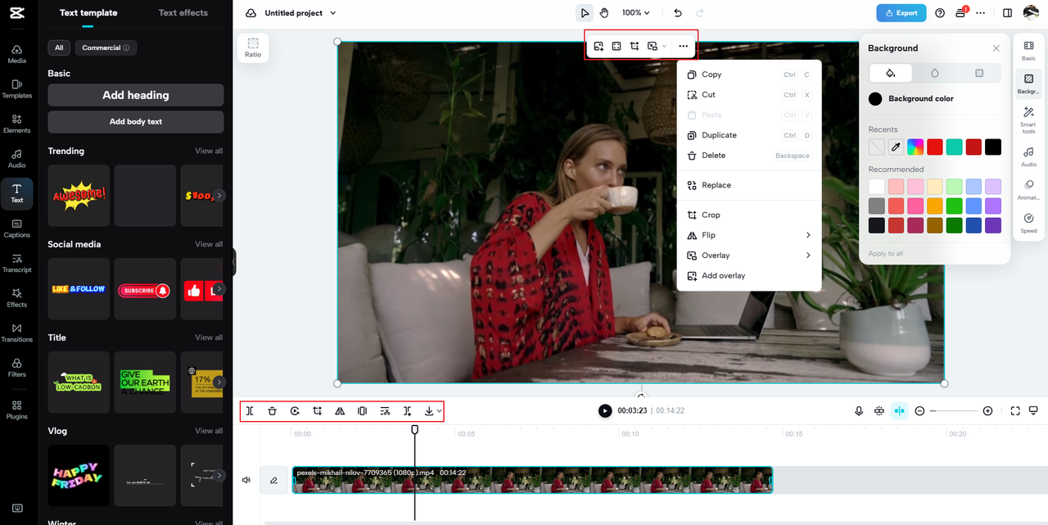Choose Delete from the context menu
This screenshot has width=1048, height=525.
pyautogui.click(x=749, y=156)
